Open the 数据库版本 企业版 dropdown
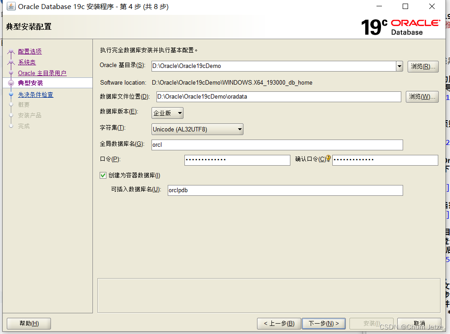 click(x=179, y=113)
